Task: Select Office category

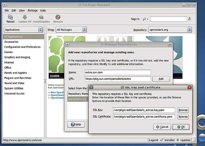Action: 23,68
